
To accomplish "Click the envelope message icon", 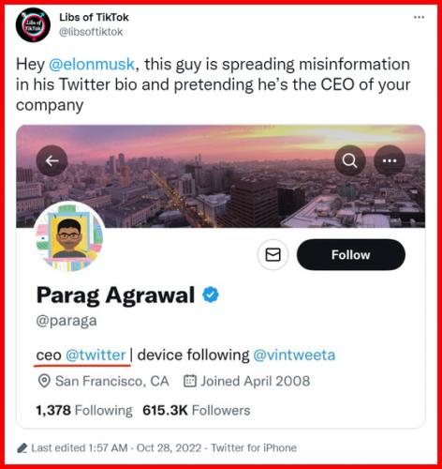I will 273,255.
